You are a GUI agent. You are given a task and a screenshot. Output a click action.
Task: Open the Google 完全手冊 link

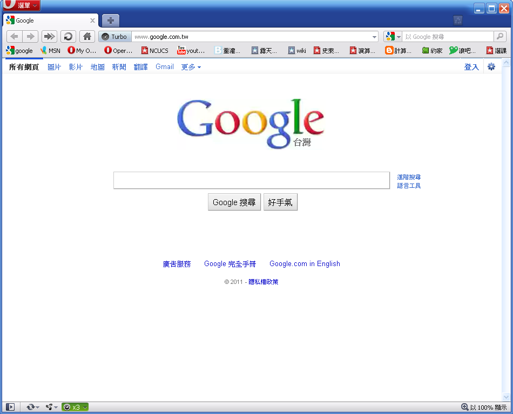click(x=230, y=264)
